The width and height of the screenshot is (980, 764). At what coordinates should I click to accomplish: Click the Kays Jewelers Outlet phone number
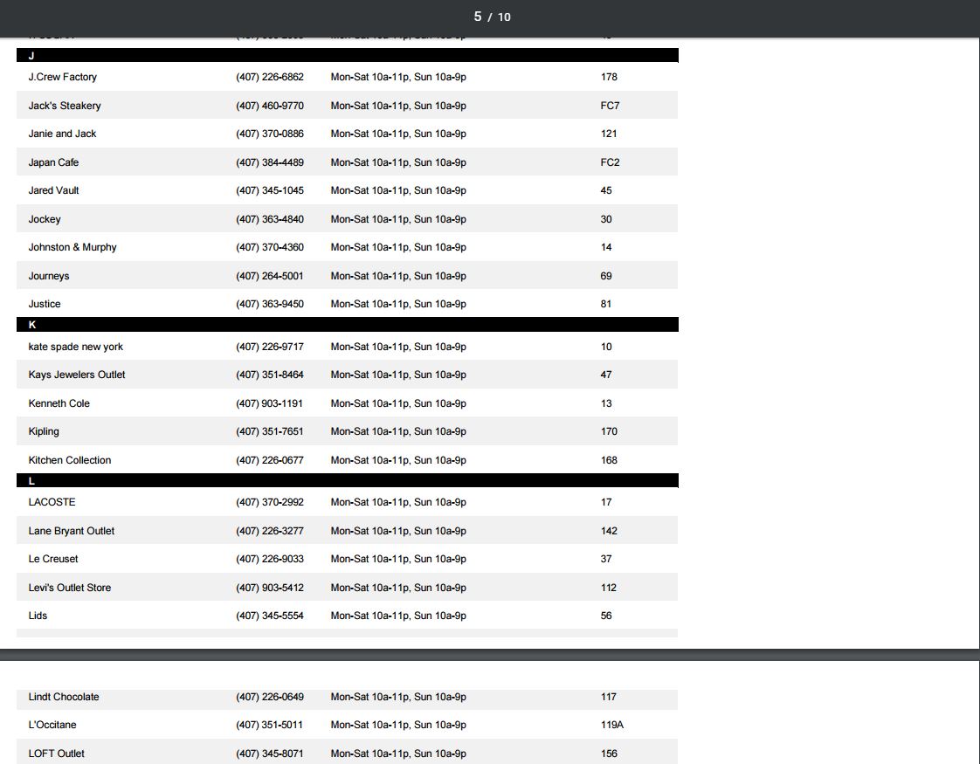pos(270,375)
